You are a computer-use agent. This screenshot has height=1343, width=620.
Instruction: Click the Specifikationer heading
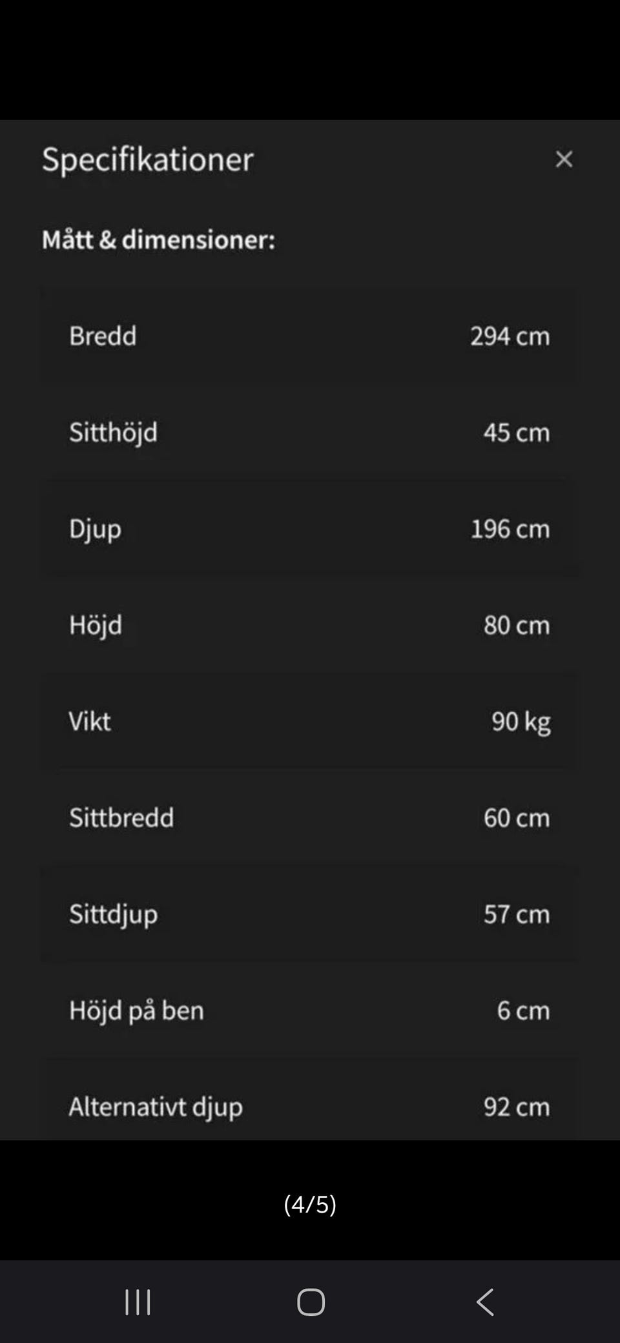[x=148, y=159]
